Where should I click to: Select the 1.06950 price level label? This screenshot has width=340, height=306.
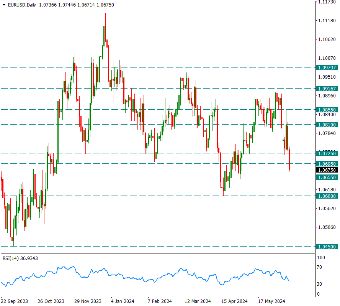327,164
